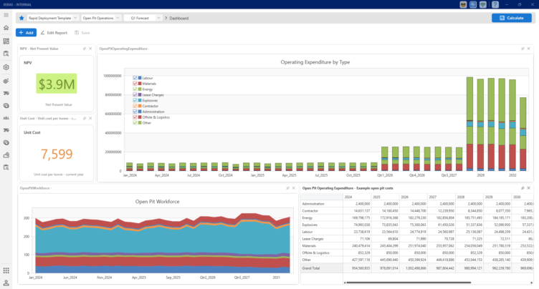Uncheck the Materials legend checkbox

pyautogui.click(x=135, y=84)
